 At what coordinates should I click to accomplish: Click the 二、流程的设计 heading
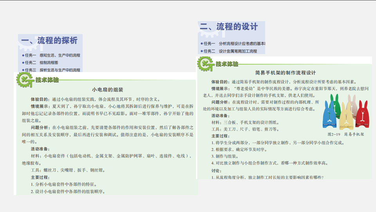(x=229, y=27)
